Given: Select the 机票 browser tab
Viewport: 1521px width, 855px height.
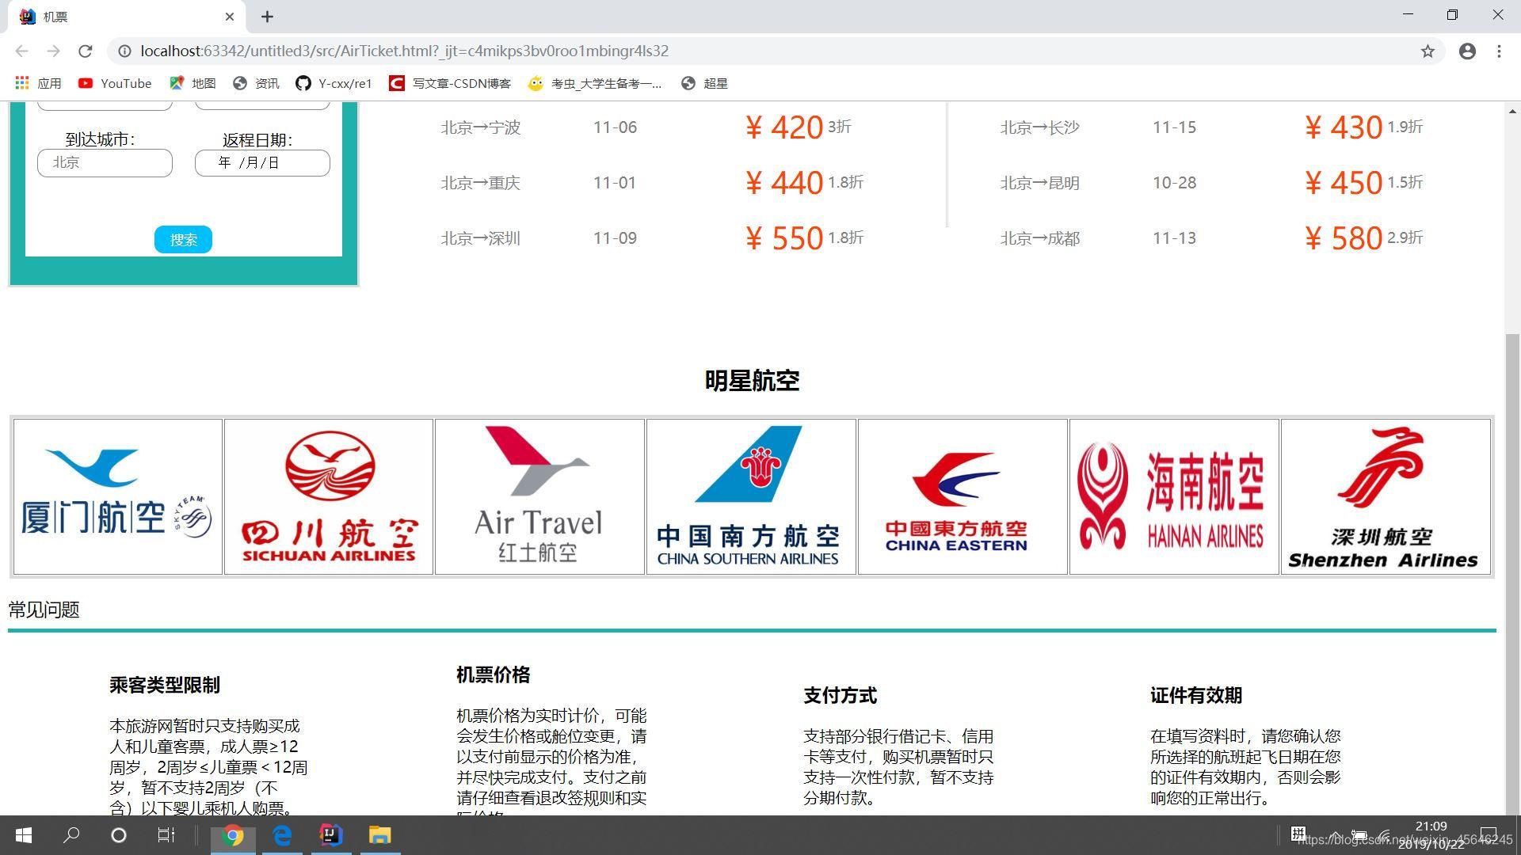Looking at the screenshot, I should (x=127, y=17).
